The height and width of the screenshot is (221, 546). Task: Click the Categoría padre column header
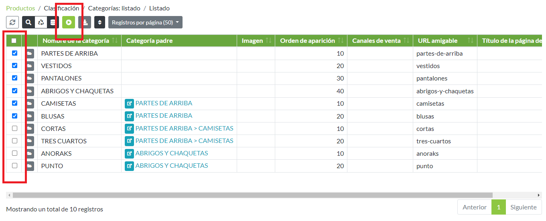point(179,40)
